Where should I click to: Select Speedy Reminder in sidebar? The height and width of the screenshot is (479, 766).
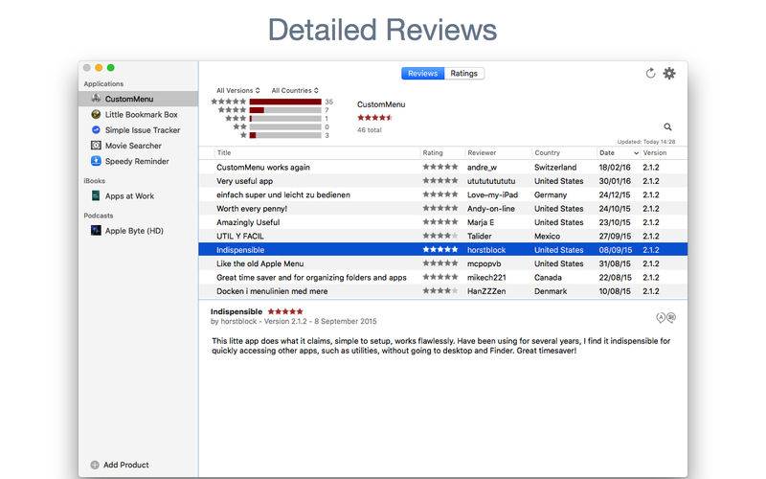coord(138,161)
